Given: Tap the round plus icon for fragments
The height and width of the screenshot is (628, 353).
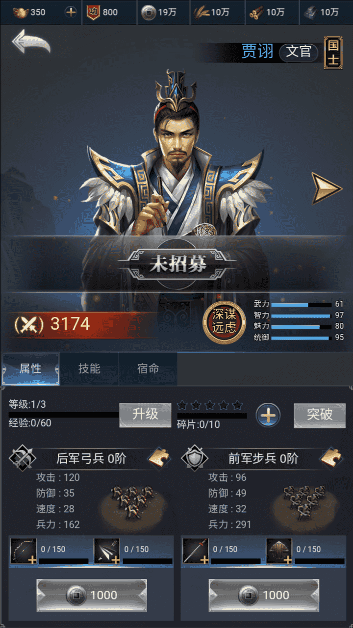Looking at the screenshot, I should [x=268, y=416].
